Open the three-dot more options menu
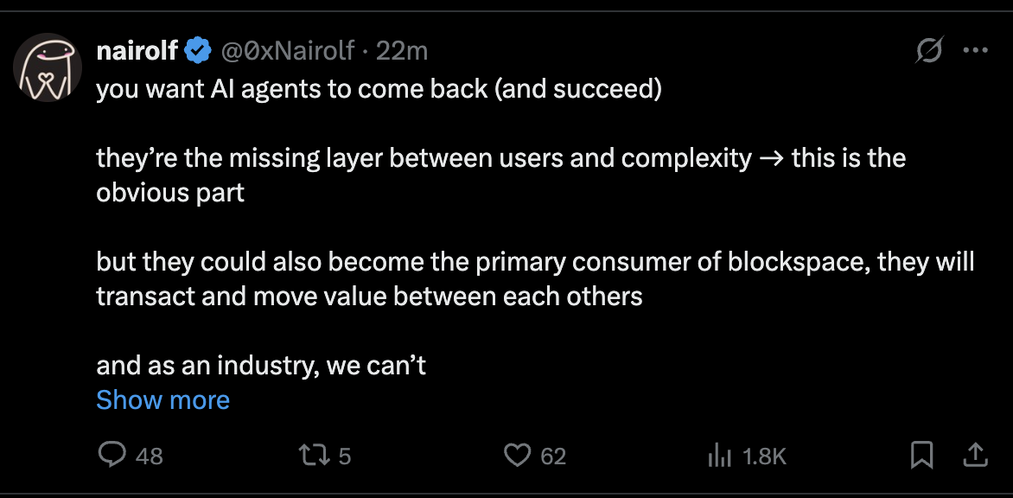The width and height of the screenshot is (1013, 498). click(976, 50)
